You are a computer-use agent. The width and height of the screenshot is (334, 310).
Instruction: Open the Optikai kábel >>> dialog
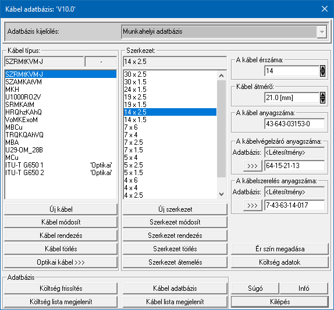[61, 262]
